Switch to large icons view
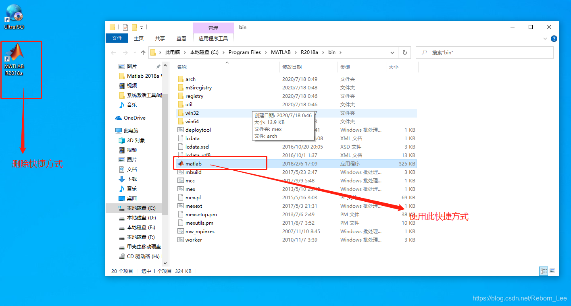The image size is (571, 306). 552,271
